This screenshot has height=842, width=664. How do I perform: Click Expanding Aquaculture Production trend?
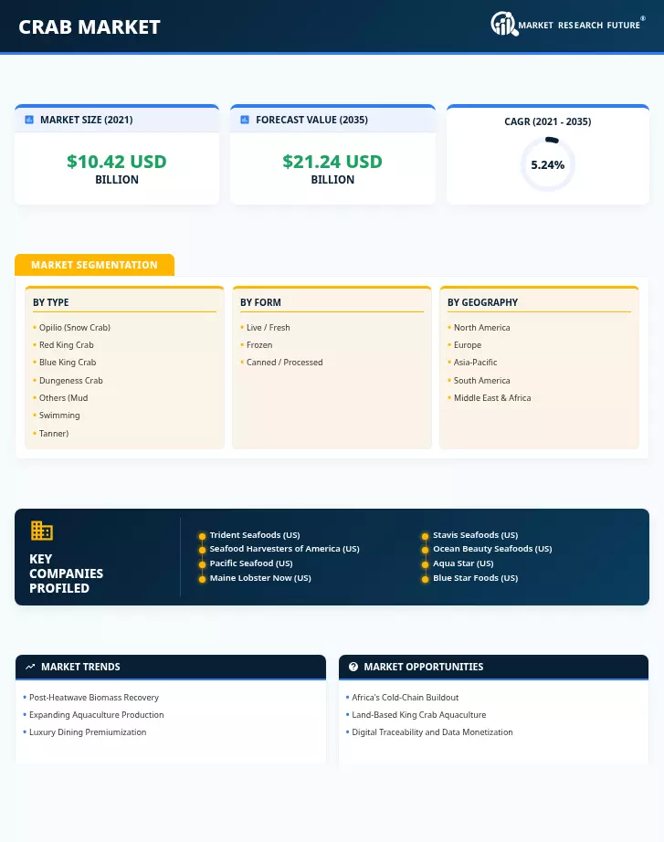[x=97, y=715]
